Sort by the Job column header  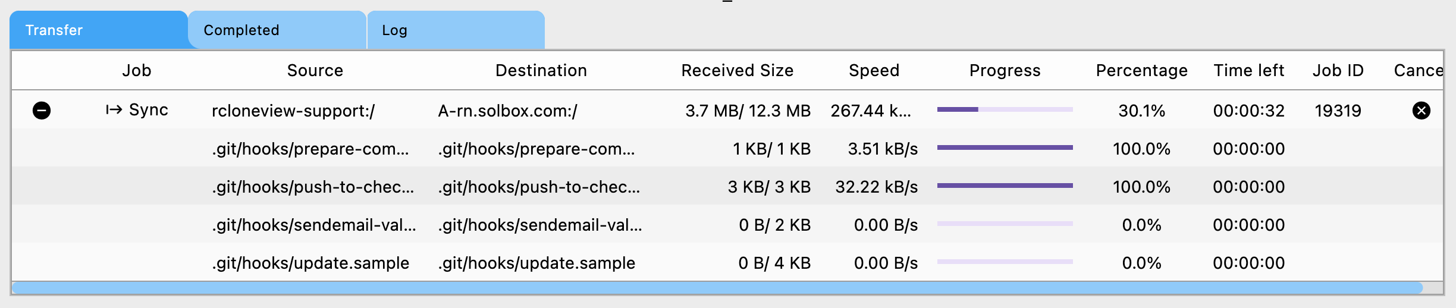point(137,71)
